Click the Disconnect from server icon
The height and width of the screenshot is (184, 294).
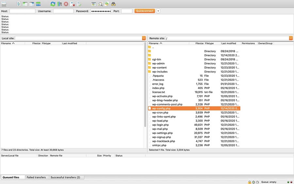click(73, 4)
